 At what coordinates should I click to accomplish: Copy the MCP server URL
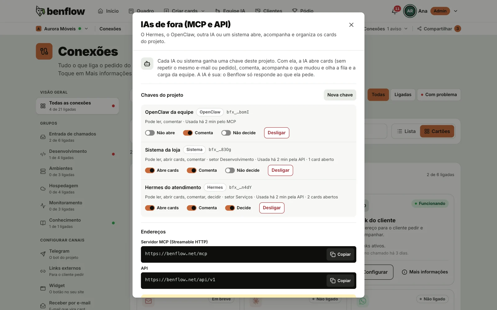point(340,254)
